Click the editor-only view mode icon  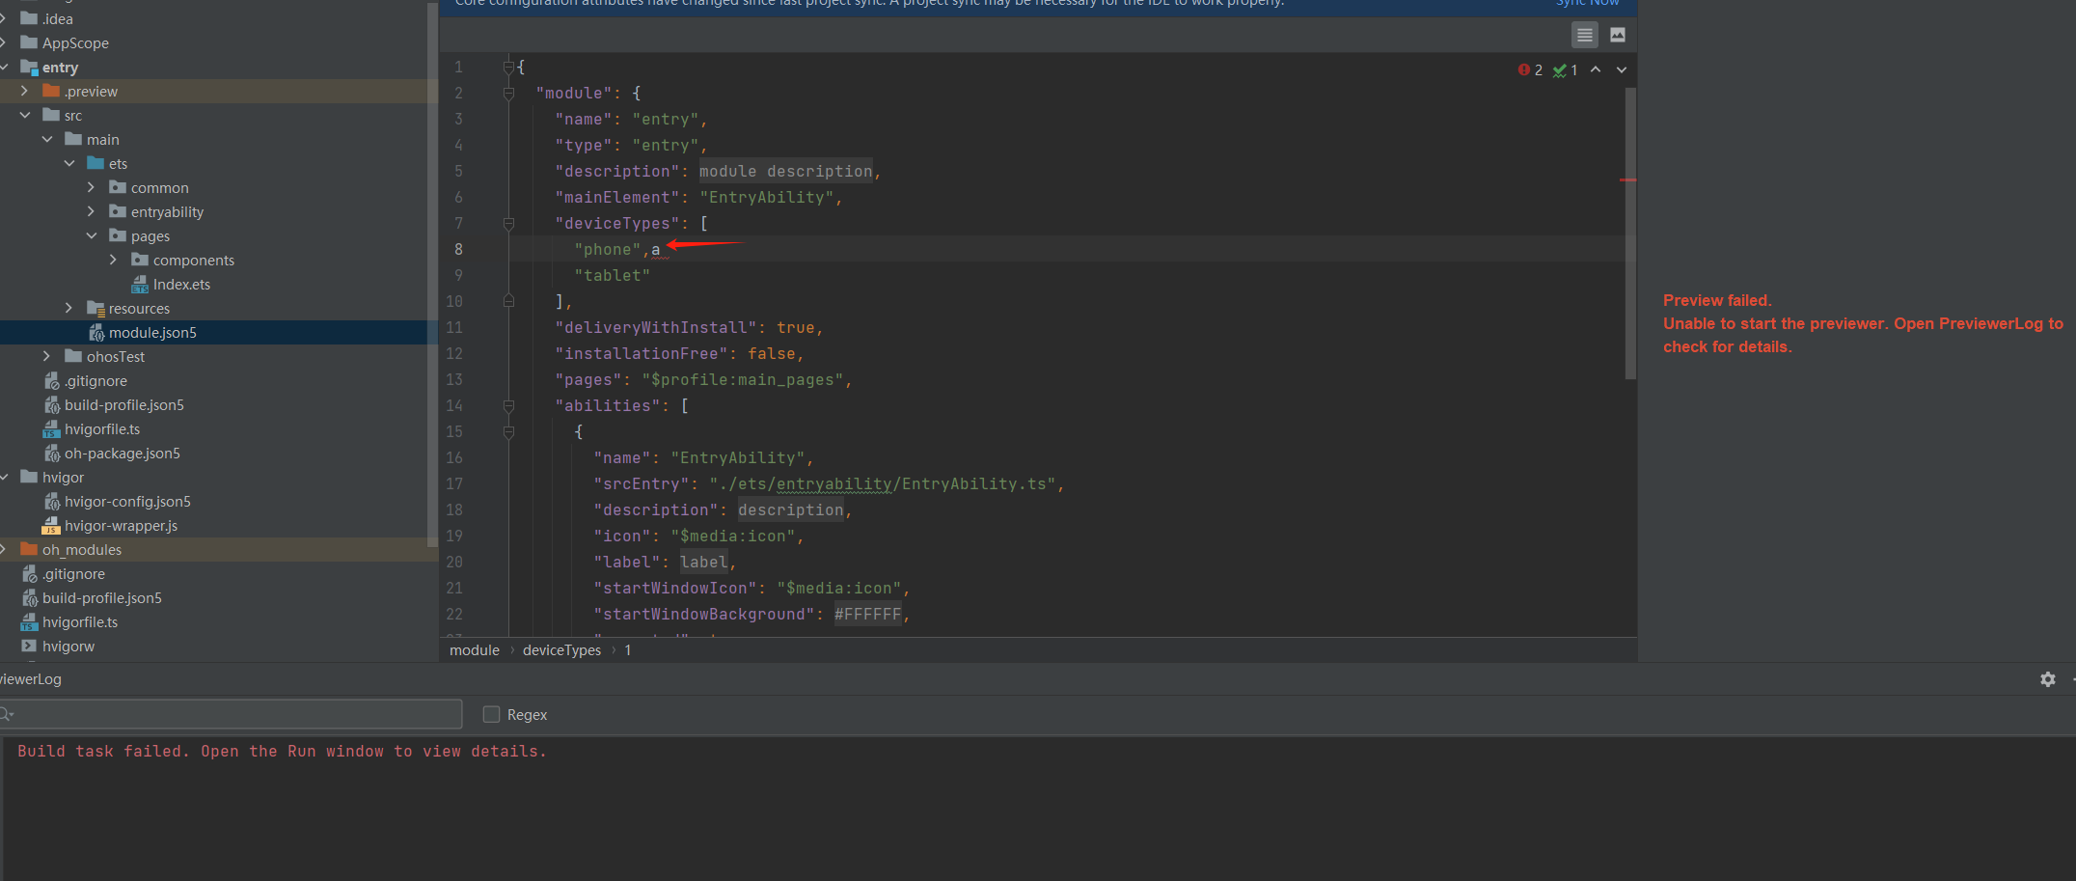tap(1584, 36)
